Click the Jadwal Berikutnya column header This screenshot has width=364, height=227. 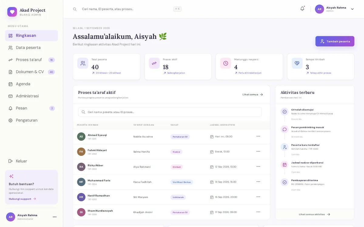click(x=222, y=125)
